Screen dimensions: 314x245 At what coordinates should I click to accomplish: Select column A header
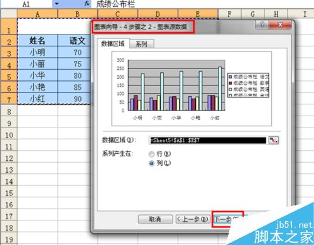38,14
